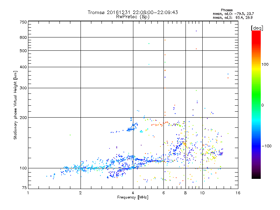Click the x-axis tick label '4'
This screenshot has width=280, height=210.
click(133, 193)
